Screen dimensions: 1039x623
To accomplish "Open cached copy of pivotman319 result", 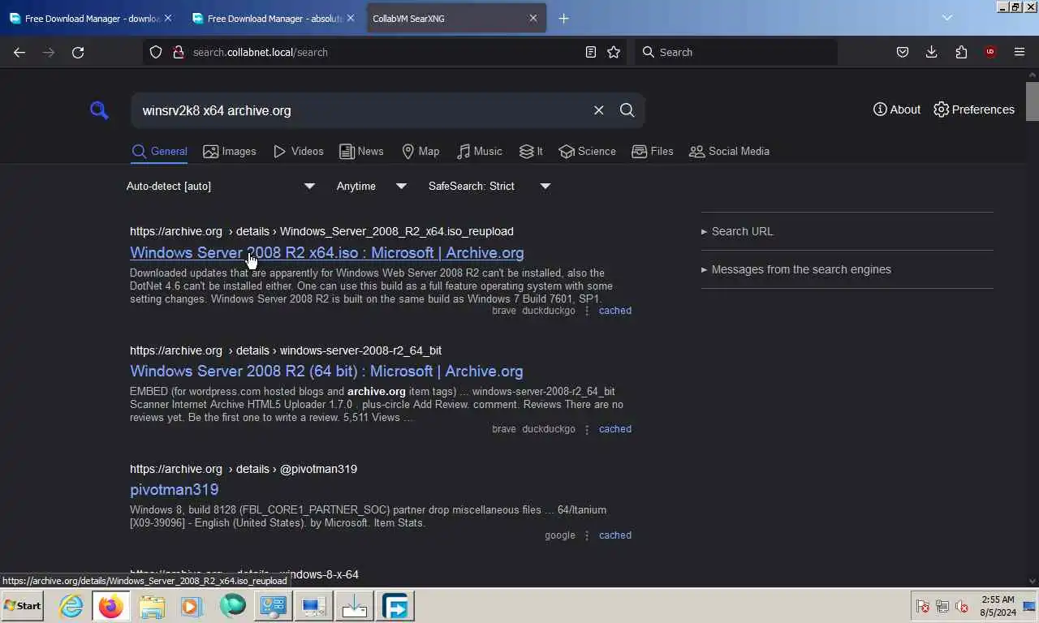I will [x=614, y=535].
